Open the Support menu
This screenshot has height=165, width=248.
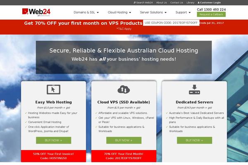(x=183, y=12)
